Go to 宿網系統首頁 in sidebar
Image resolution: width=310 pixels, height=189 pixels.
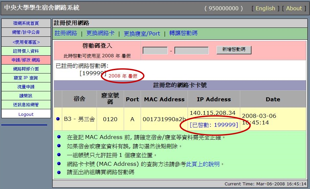(26, 23)
